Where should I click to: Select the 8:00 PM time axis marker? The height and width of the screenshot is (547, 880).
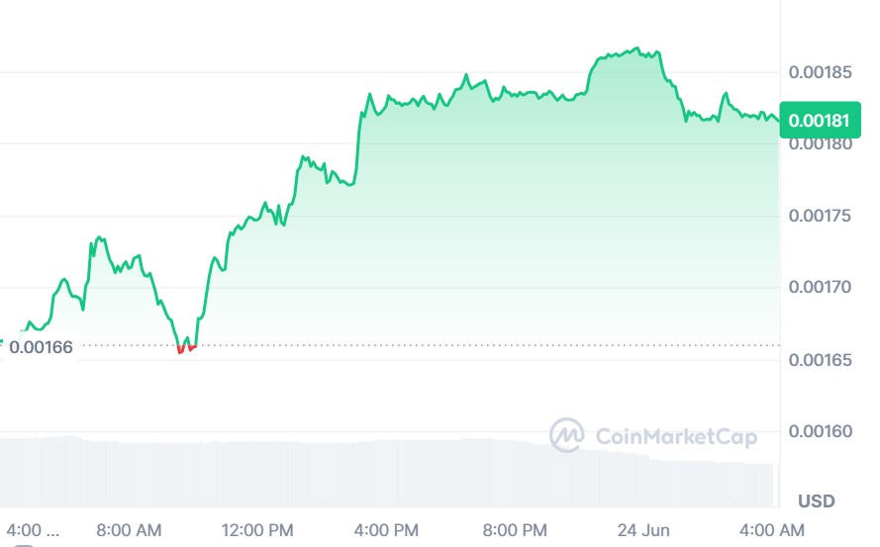[515, 529]
